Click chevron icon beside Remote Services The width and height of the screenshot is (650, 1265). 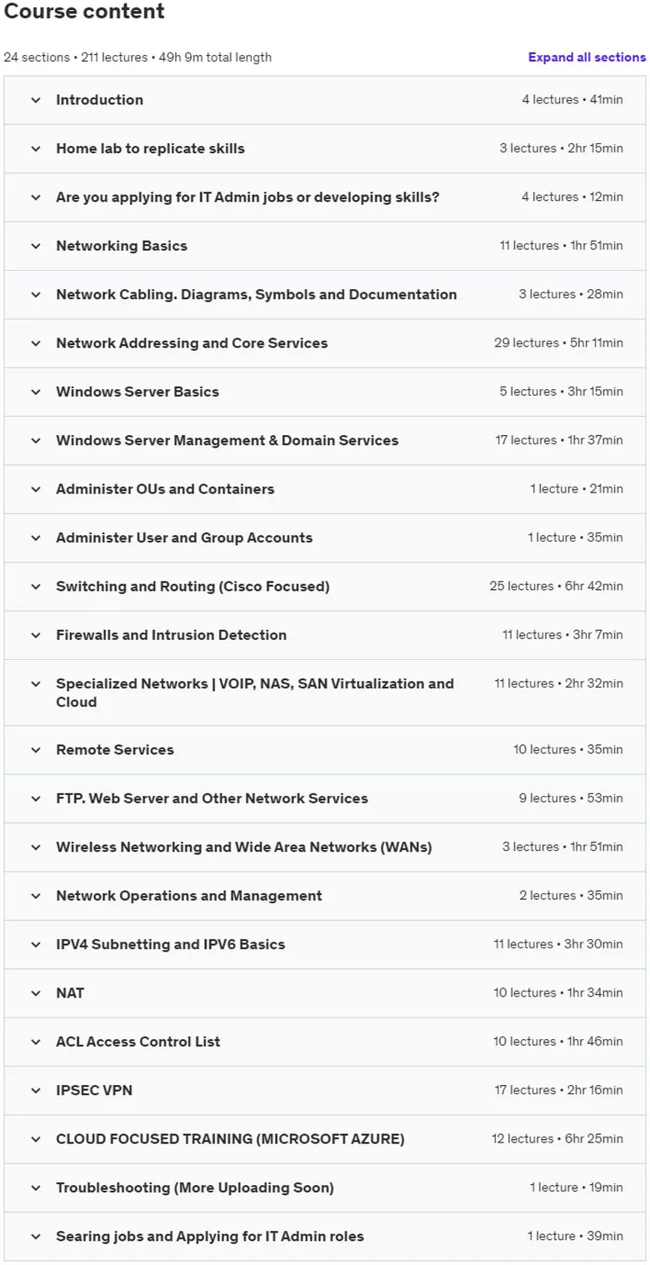click(x=36, y=750)
